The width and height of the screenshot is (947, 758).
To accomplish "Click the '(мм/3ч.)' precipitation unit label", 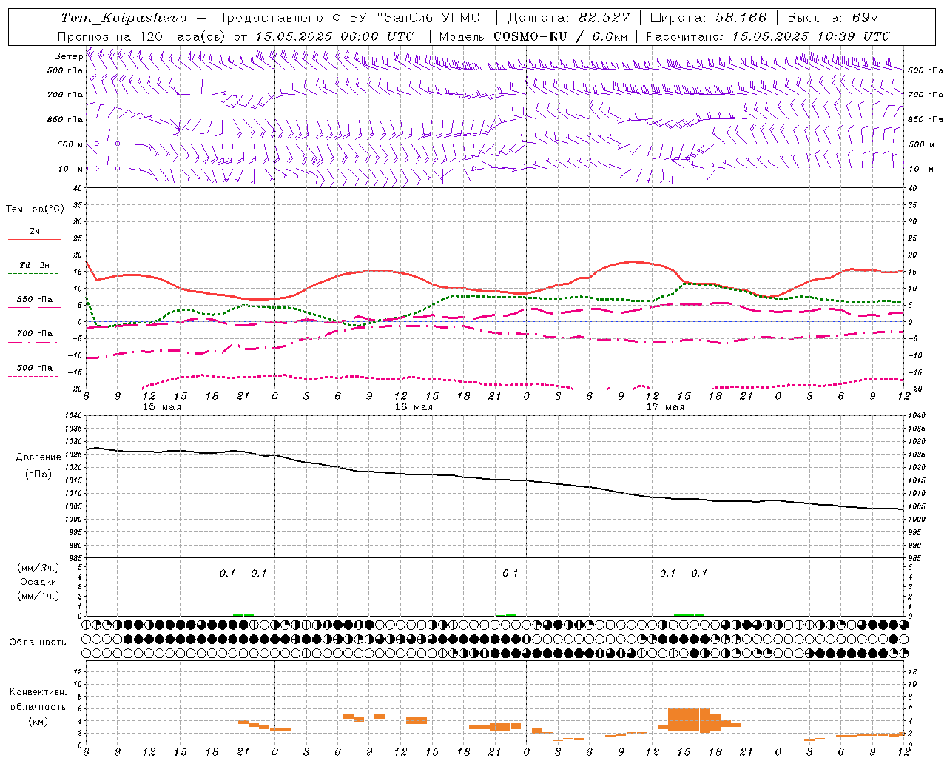I will tap(38, 568).
